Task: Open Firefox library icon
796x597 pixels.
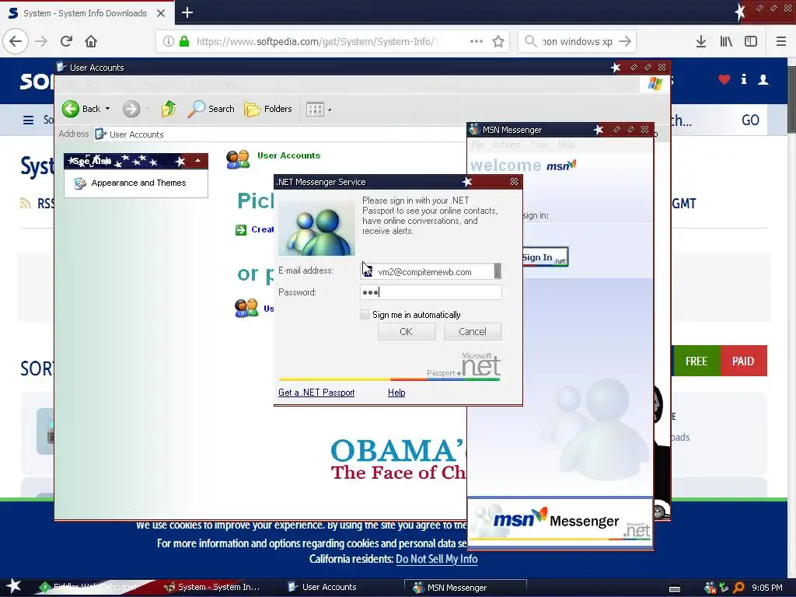Action: (x=726, y=41)
